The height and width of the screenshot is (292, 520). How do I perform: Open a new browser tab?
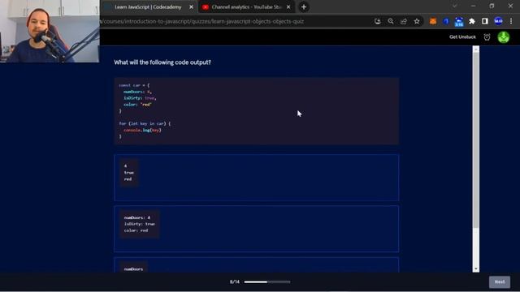coord(304,7)
